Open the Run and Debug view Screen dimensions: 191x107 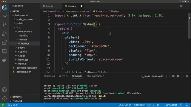tap(4, 34)
